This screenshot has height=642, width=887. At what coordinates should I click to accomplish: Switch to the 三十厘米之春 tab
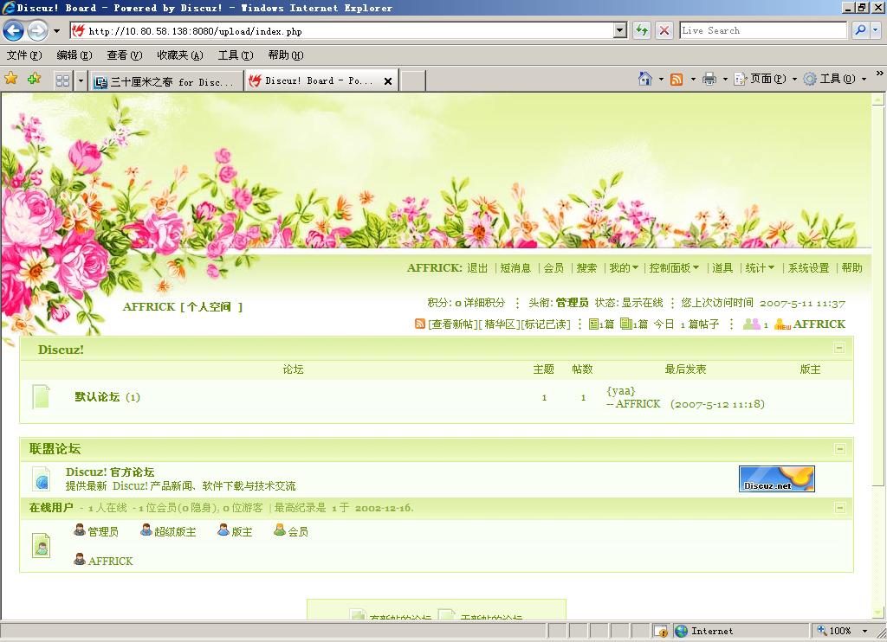point(166,81)
